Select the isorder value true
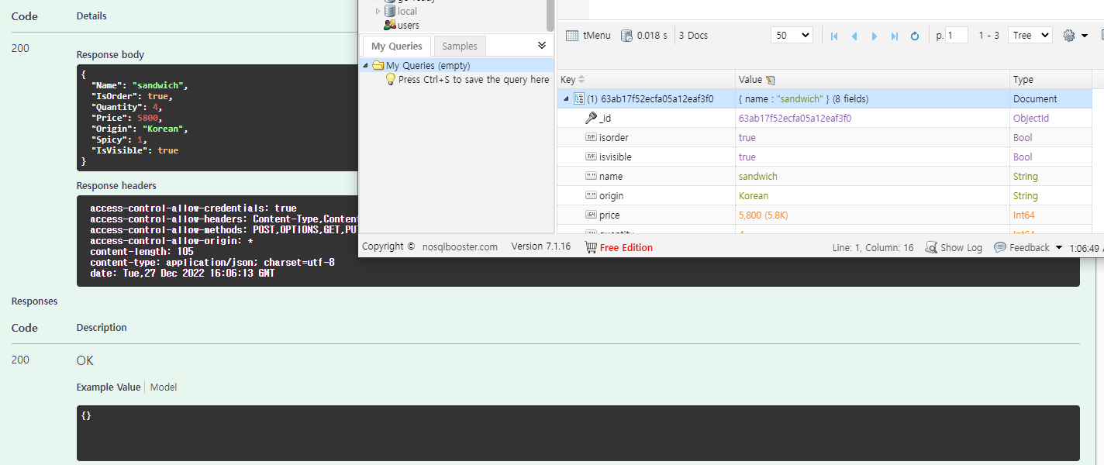 [x=747, y=138]
